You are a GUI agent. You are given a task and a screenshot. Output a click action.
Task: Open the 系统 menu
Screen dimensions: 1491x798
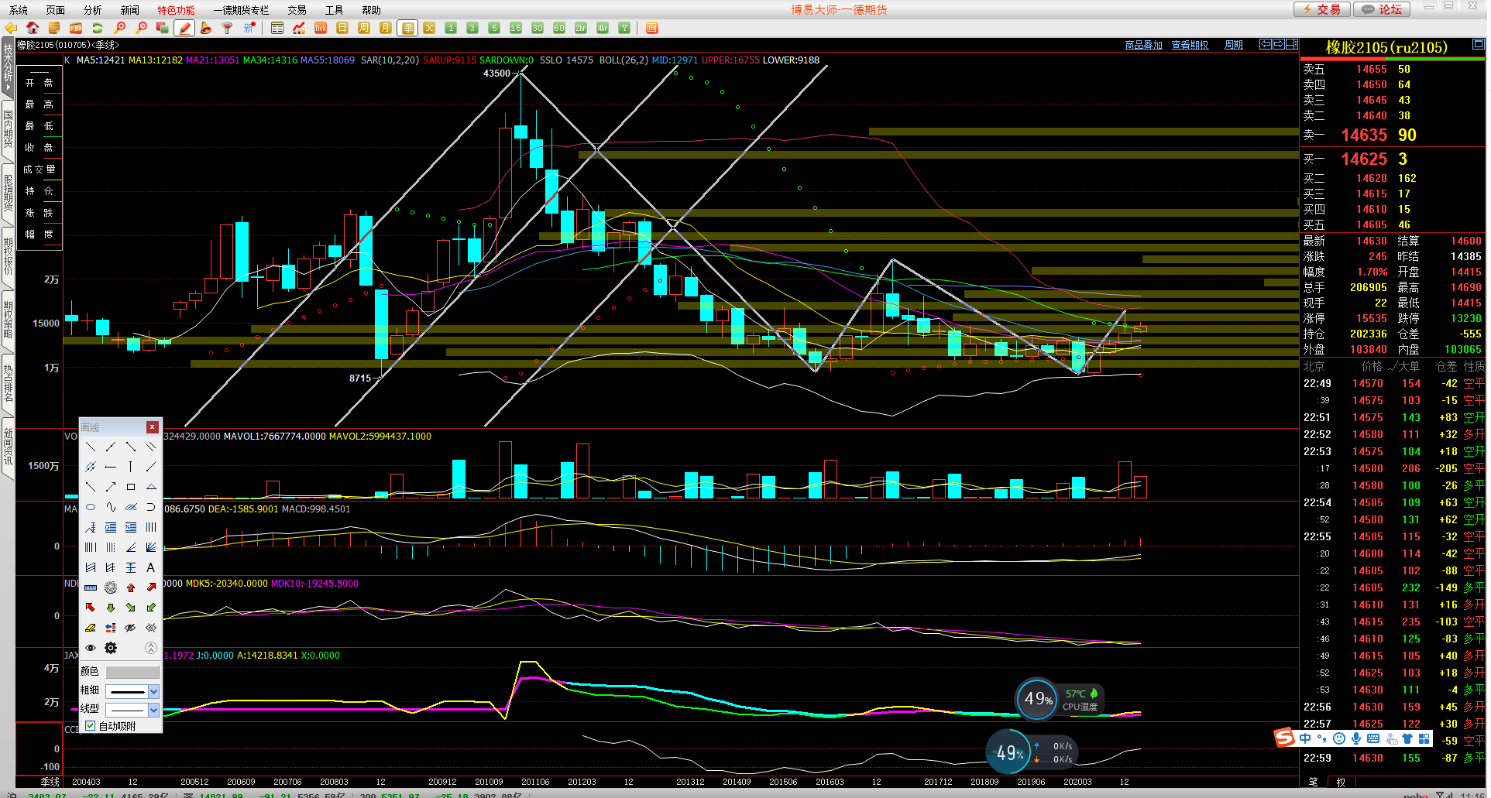coord(19,10)
